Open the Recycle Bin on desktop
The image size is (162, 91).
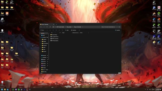[2, 83]
